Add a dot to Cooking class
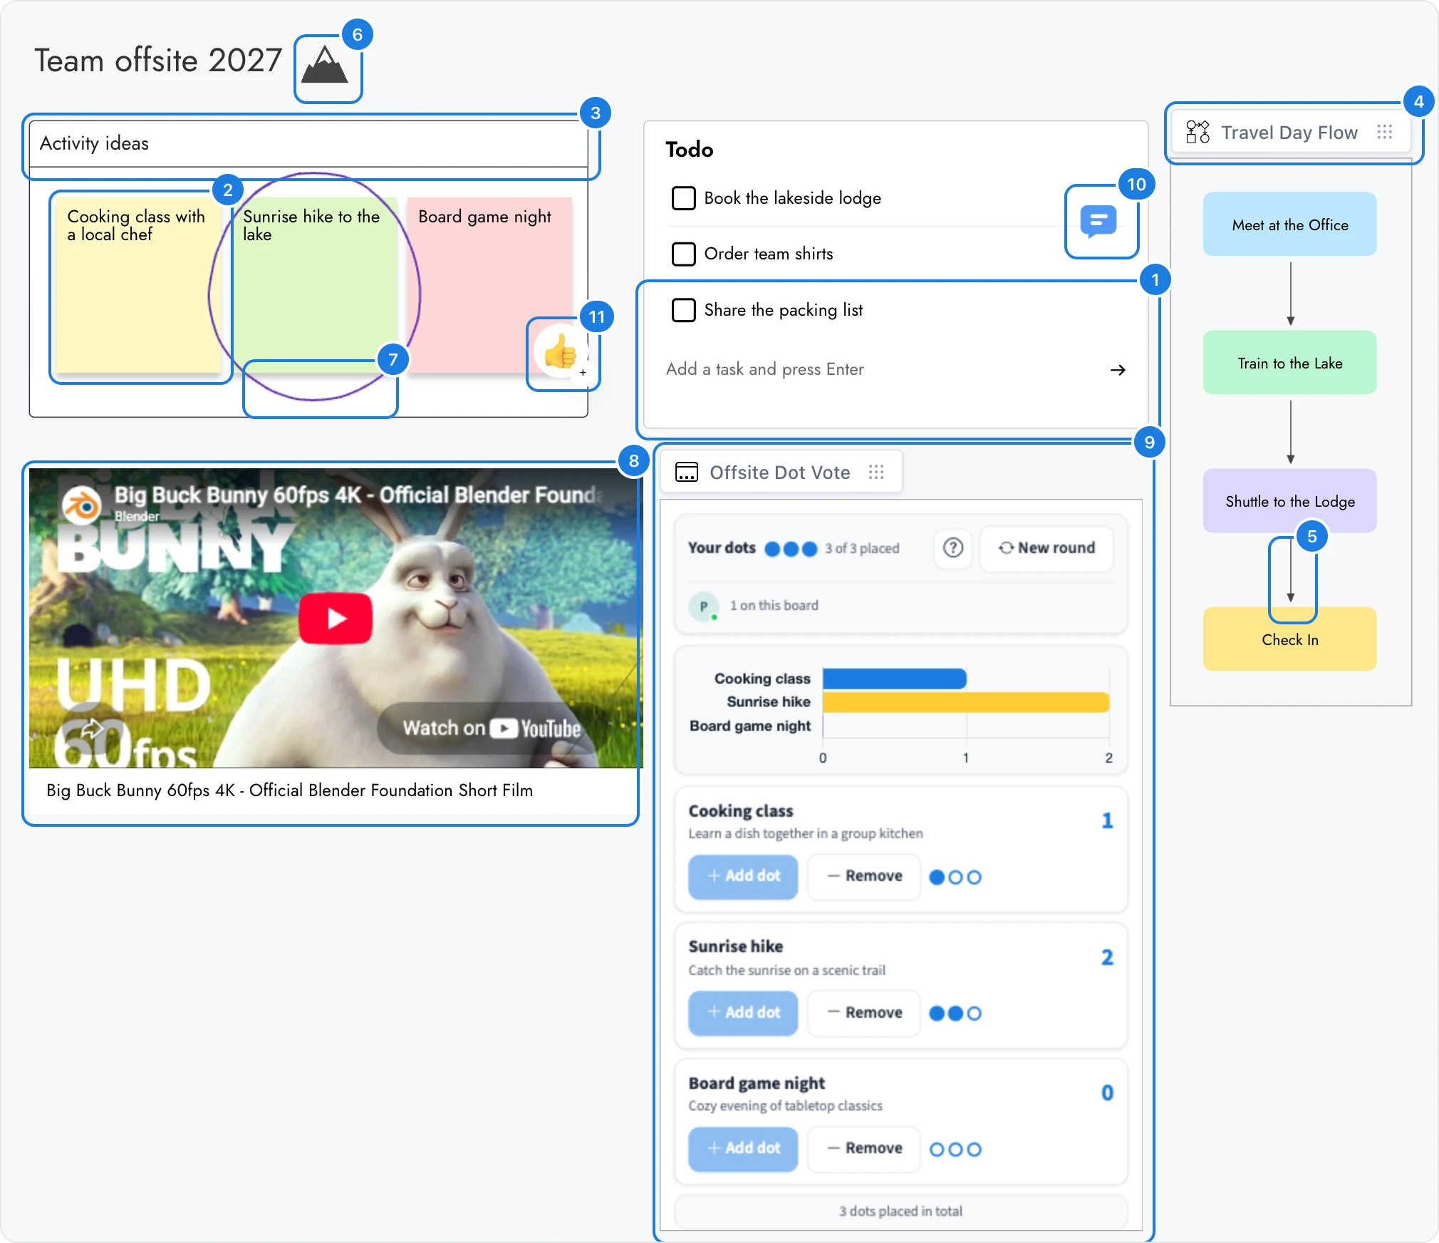This screenshot has height=1243, width=1439. tap(743, 876)
